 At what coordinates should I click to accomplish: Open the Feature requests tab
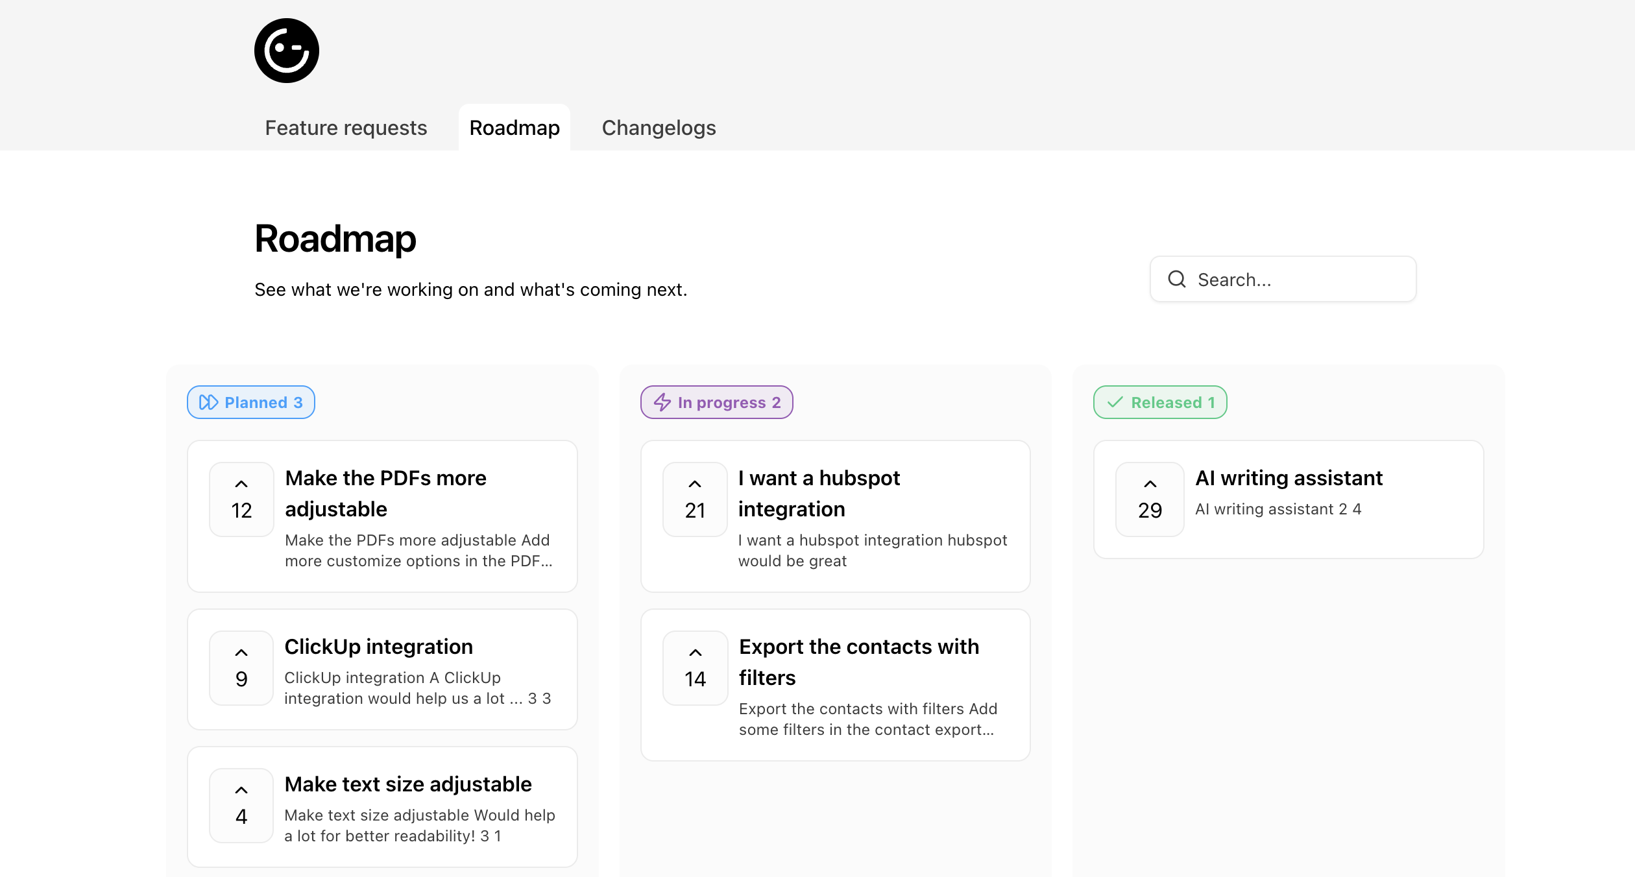click(346, 128)
